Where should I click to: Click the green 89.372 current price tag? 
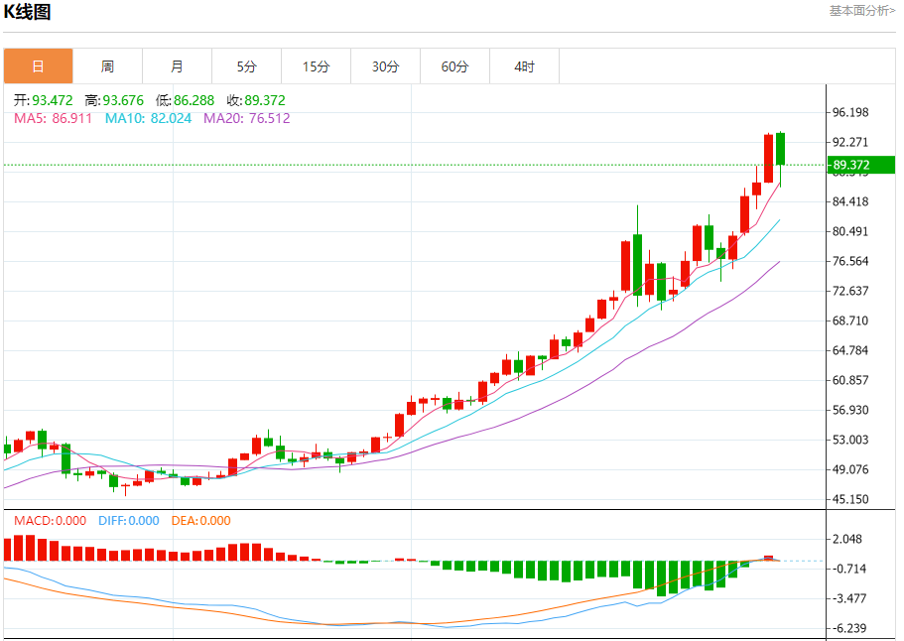tap(860, 165)
